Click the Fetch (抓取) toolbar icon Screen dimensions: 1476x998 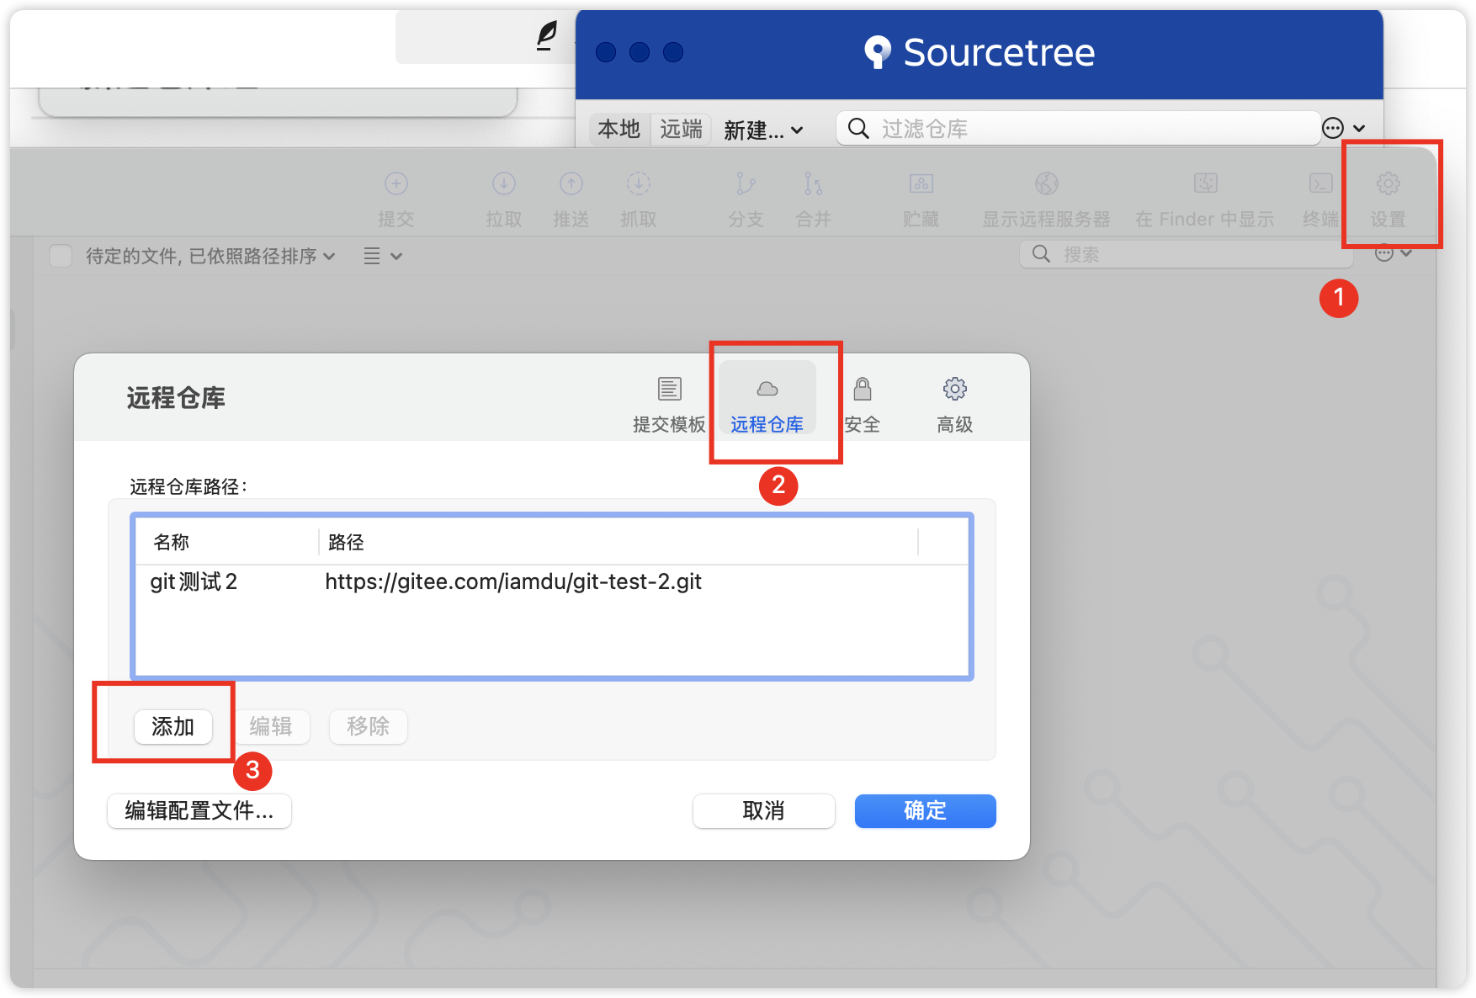pyautogui.click(x=639, y=183)
